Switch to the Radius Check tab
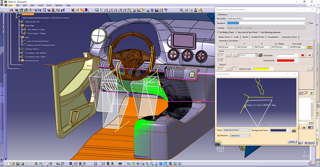Image resolution: width=320 pixels, height=167 pixels. (x=224, y=37)
